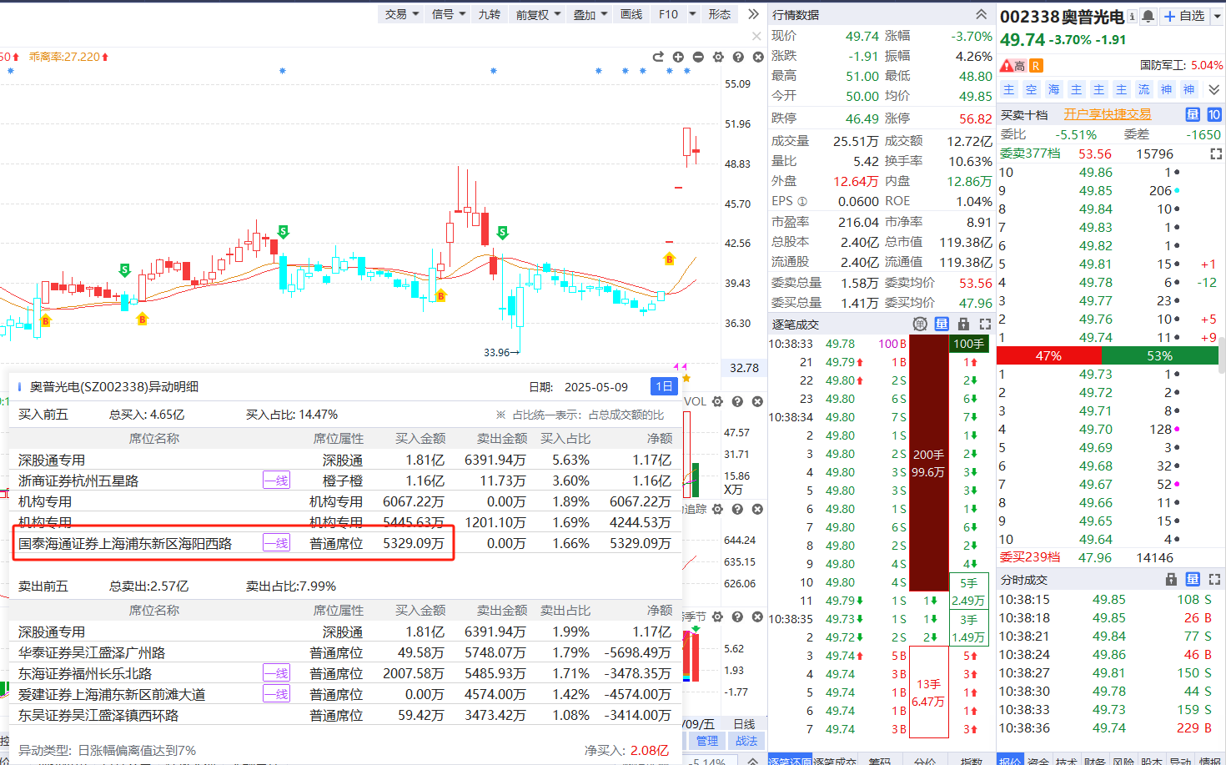Click 画线 drawing tool in the toolbar

coord(631,14)
